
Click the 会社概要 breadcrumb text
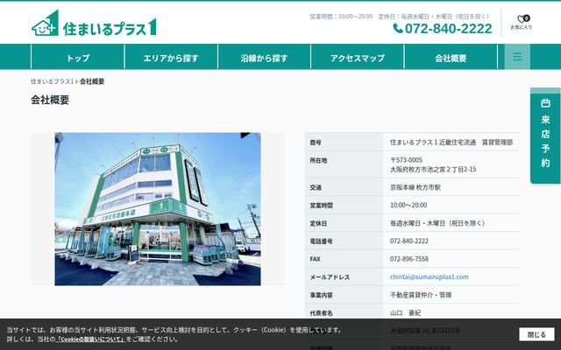coord(92,81)
